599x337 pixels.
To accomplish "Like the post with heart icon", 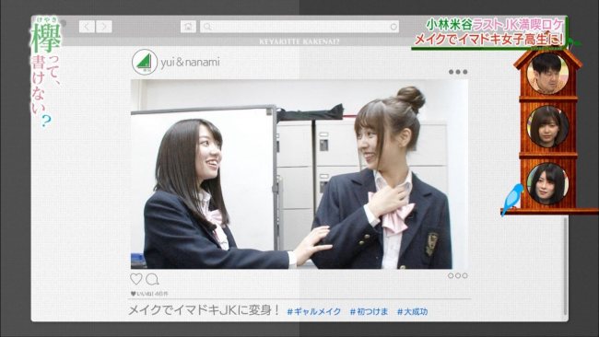I will tap(136, 279).
